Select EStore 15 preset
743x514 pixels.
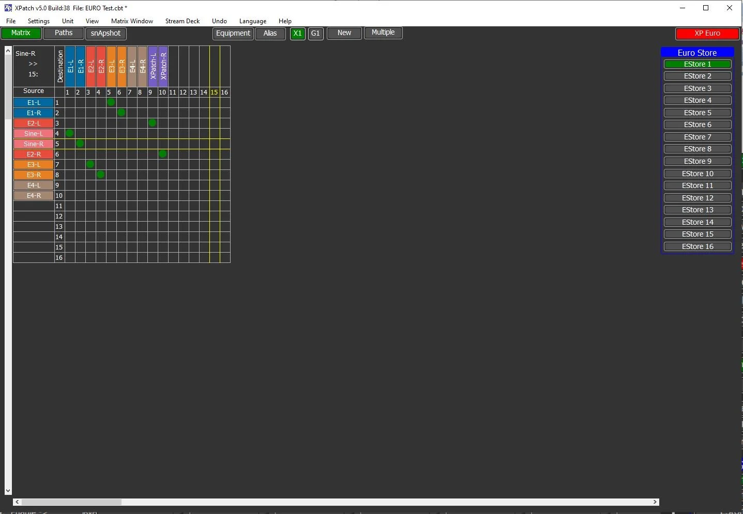[x=697, y=234]
